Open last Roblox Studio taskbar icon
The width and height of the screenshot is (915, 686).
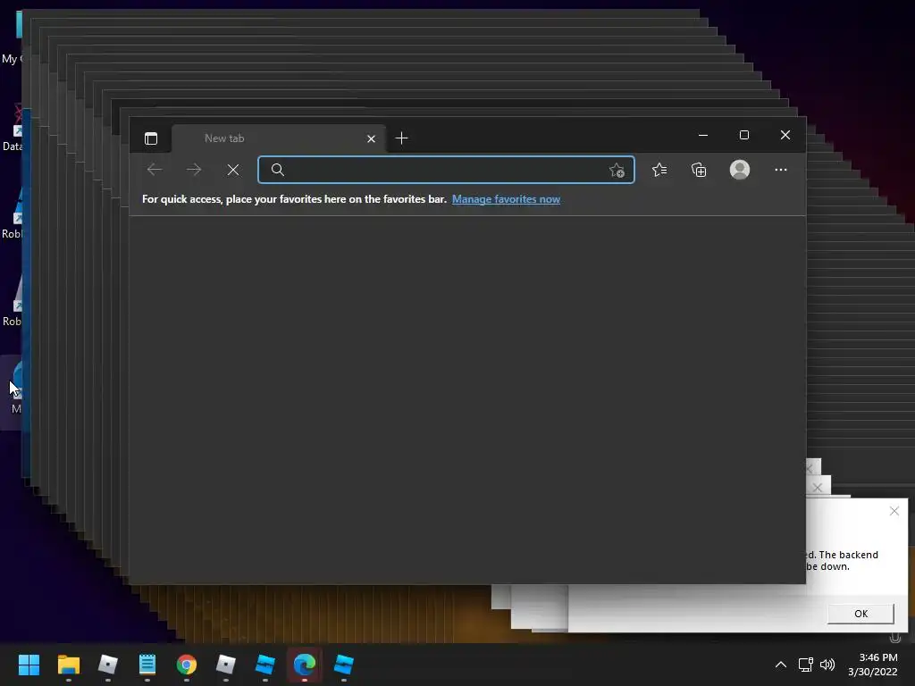[x=344, y=665]
